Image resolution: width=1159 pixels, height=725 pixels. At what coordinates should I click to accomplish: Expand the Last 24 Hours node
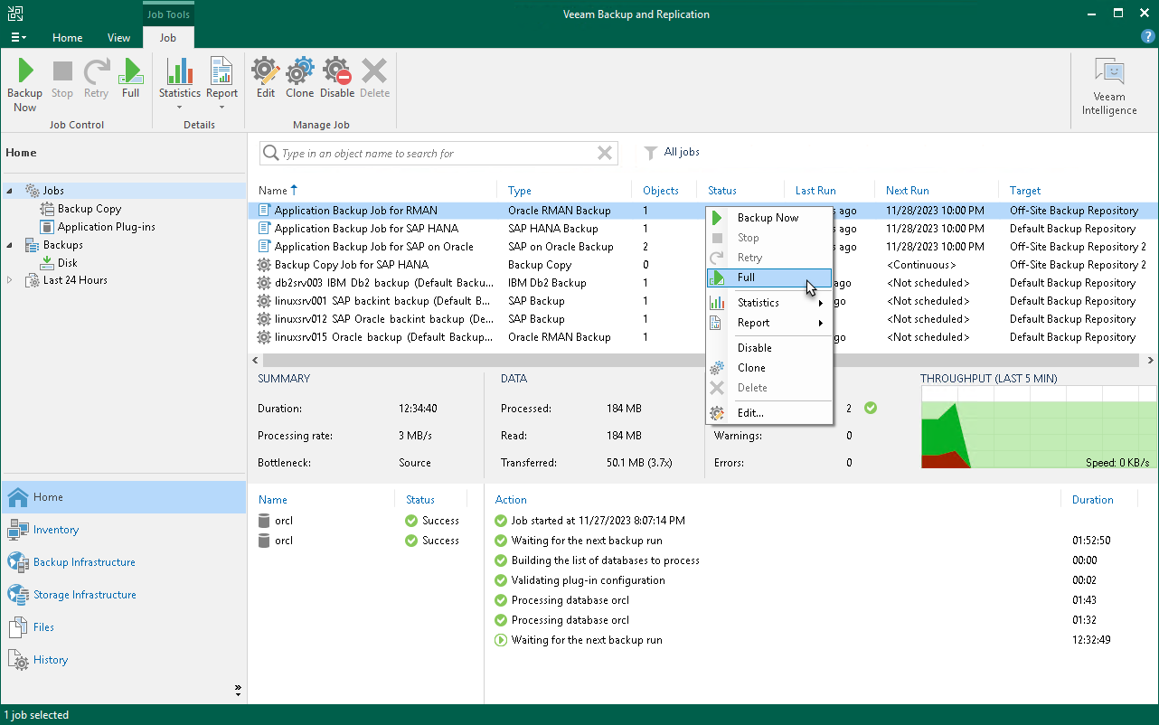tap(10, 280)
